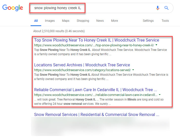Open 'Reliable Commercial Lawn Care In Cedarville IL' result
Image resolution: width=180 pixels, height=138 pixels.
pos(96,90)
